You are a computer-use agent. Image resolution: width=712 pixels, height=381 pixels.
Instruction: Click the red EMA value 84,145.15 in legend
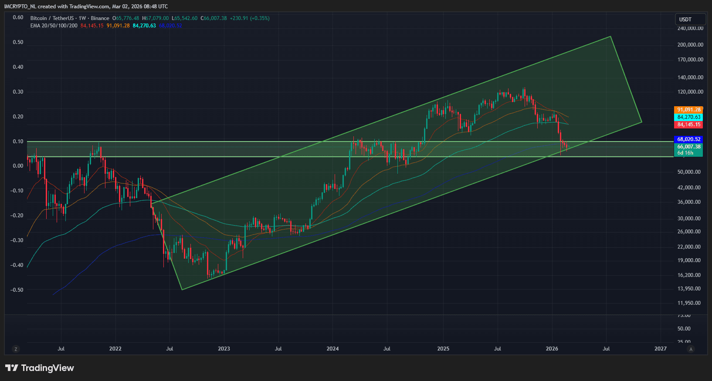click(92, 26)
